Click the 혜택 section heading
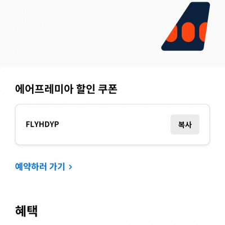 [26, 211]
